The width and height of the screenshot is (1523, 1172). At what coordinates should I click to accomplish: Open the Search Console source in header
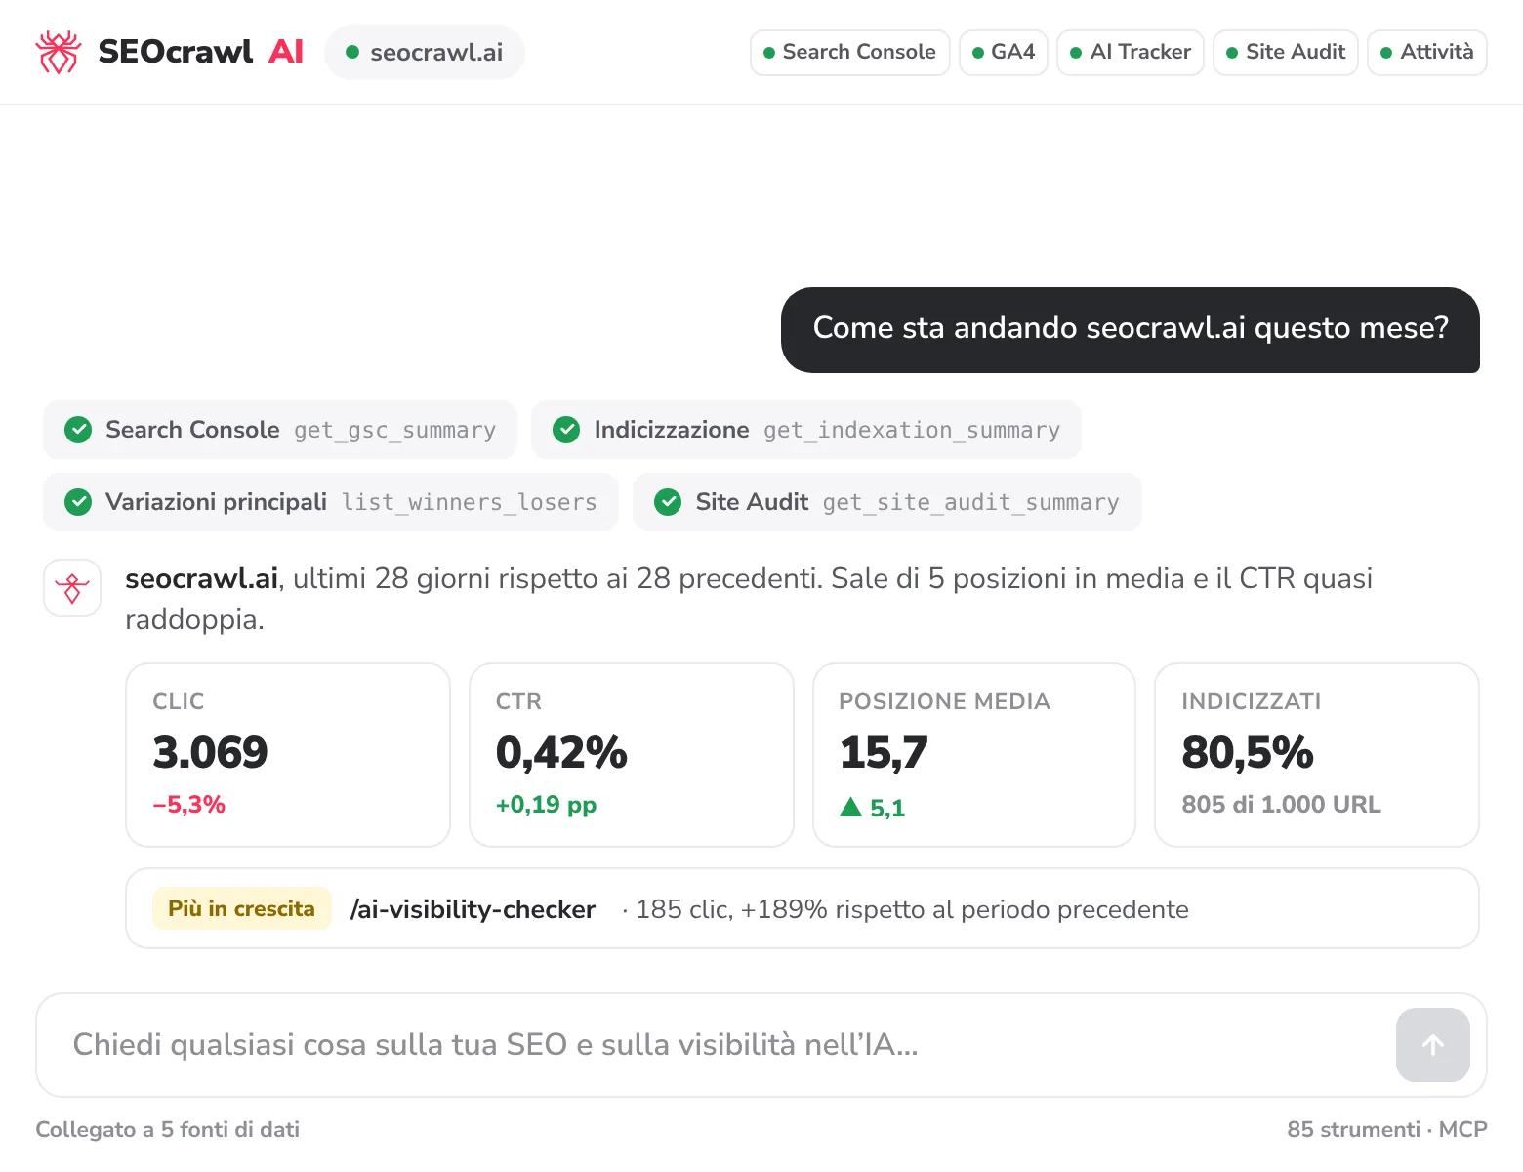click(x=849, y=52)
